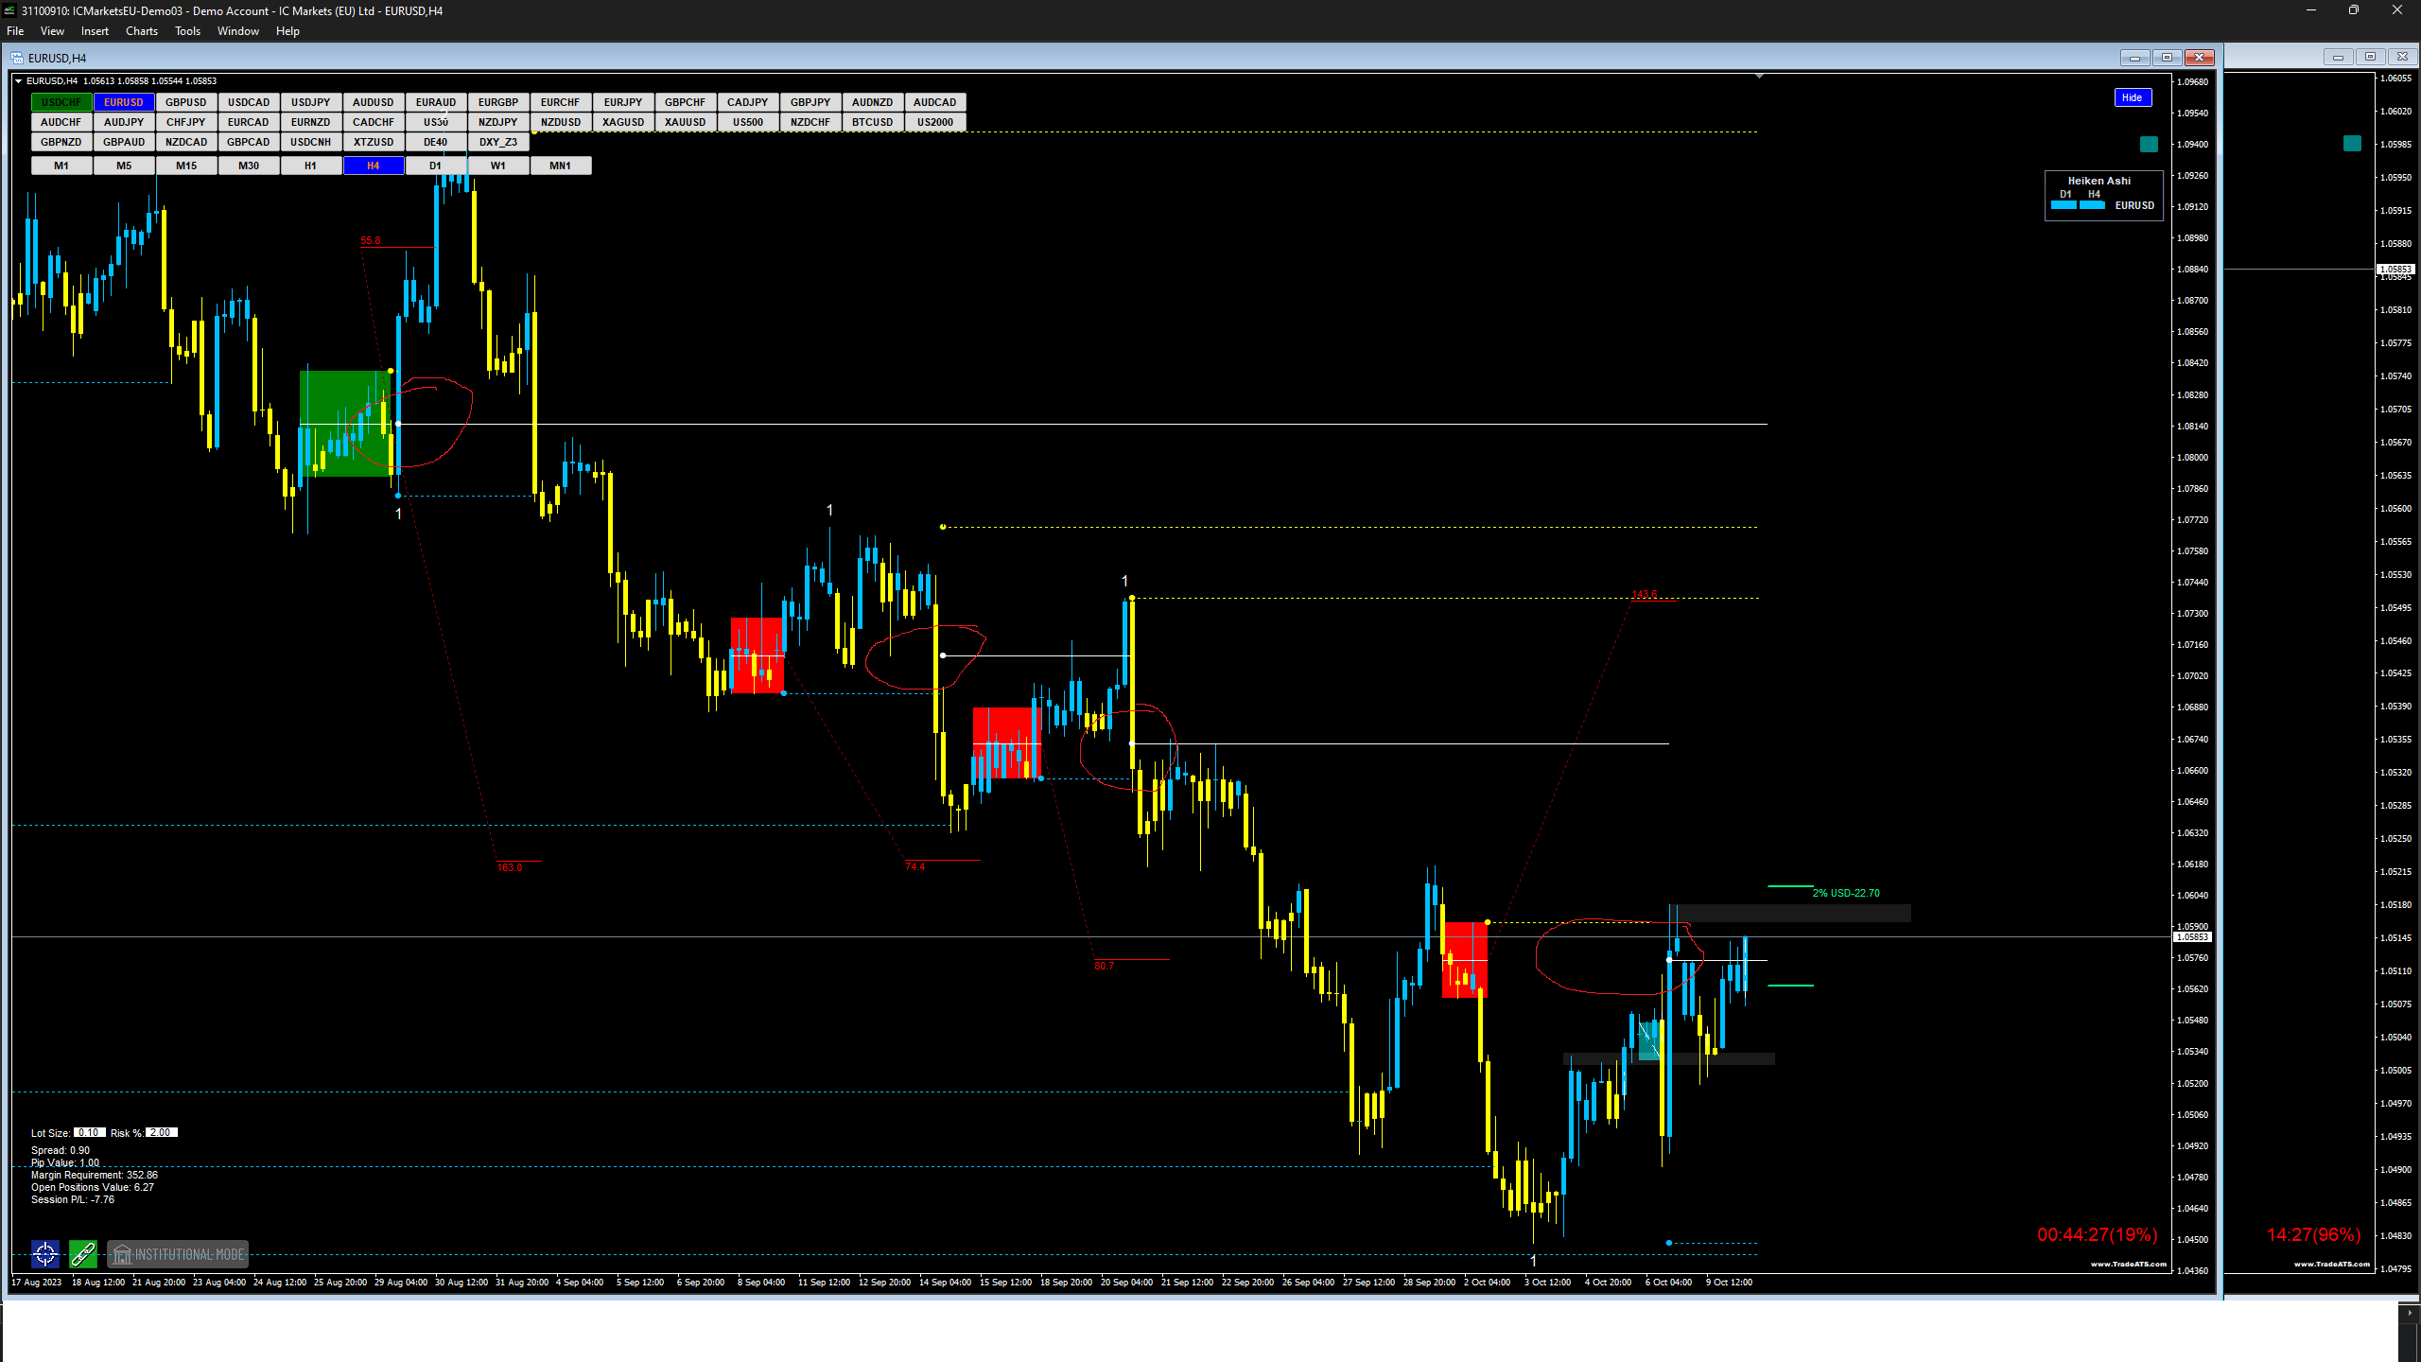2421x1362 pixels.
Task: Click the H4 Heiken Ashi cyan color bar
Action: tap(2092, 205)
